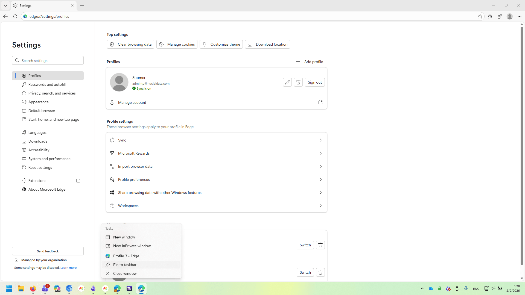Click the Search settings field
Viewport: 525px width, 295px height.
48,60
